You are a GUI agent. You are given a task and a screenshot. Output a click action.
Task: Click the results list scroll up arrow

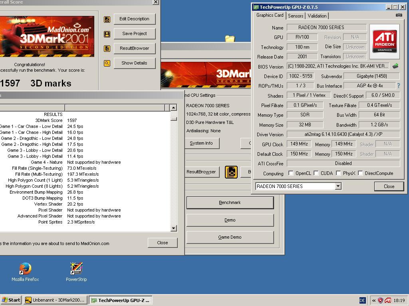pyautogui.click(x=174, y=108)
